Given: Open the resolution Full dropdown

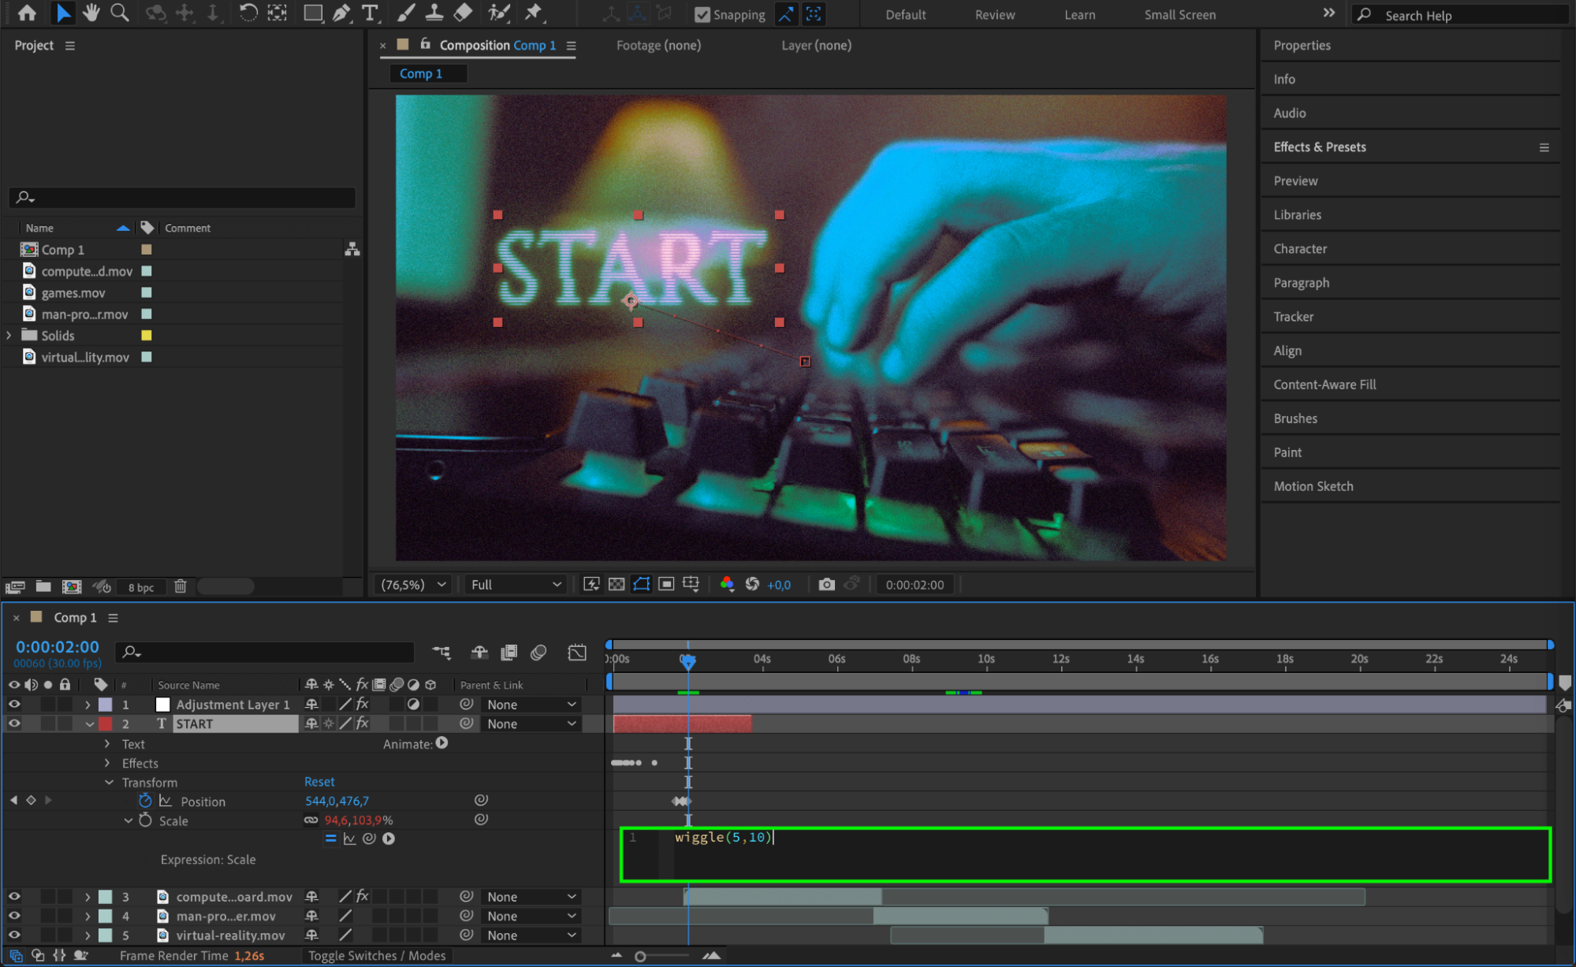Looking at the screenshot, I should tap(516, 584).
